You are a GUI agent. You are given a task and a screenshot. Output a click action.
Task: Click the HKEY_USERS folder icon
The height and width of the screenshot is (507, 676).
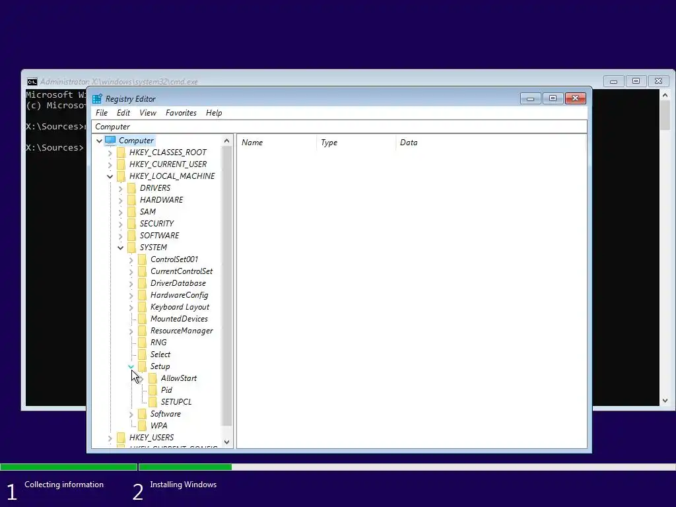pos(121,438)
